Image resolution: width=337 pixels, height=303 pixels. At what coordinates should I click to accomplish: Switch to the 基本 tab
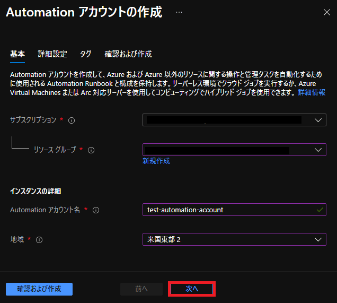17,54
